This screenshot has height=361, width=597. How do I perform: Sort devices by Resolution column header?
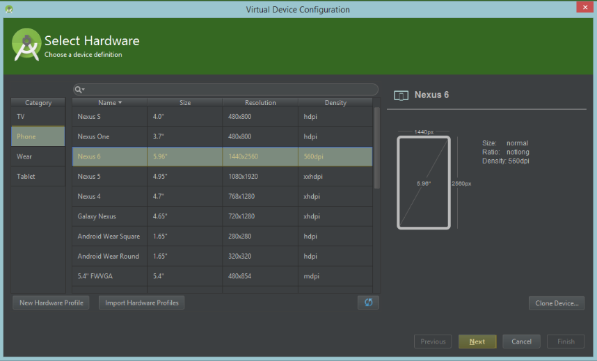[260, 102]
